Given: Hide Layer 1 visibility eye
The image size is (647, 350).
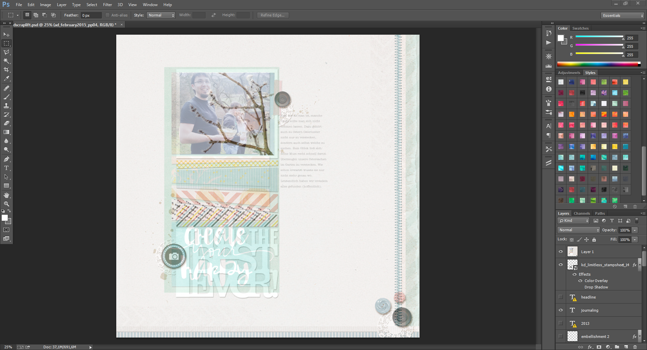Looking at the screenshot, I should [x=561, y=251].
